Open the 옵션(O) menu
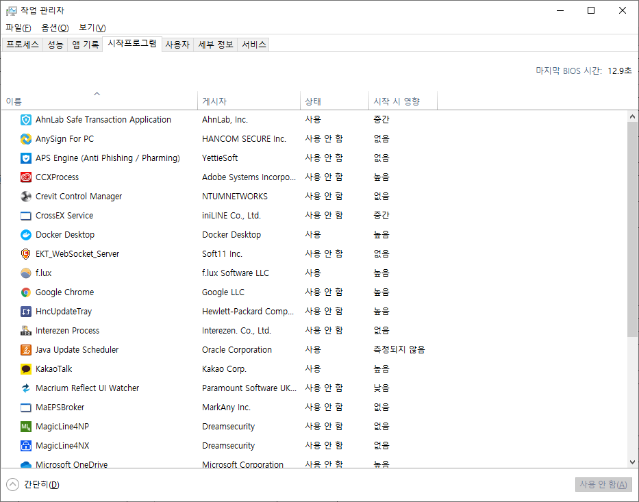 pyautogui.click(x=55, y=27)
